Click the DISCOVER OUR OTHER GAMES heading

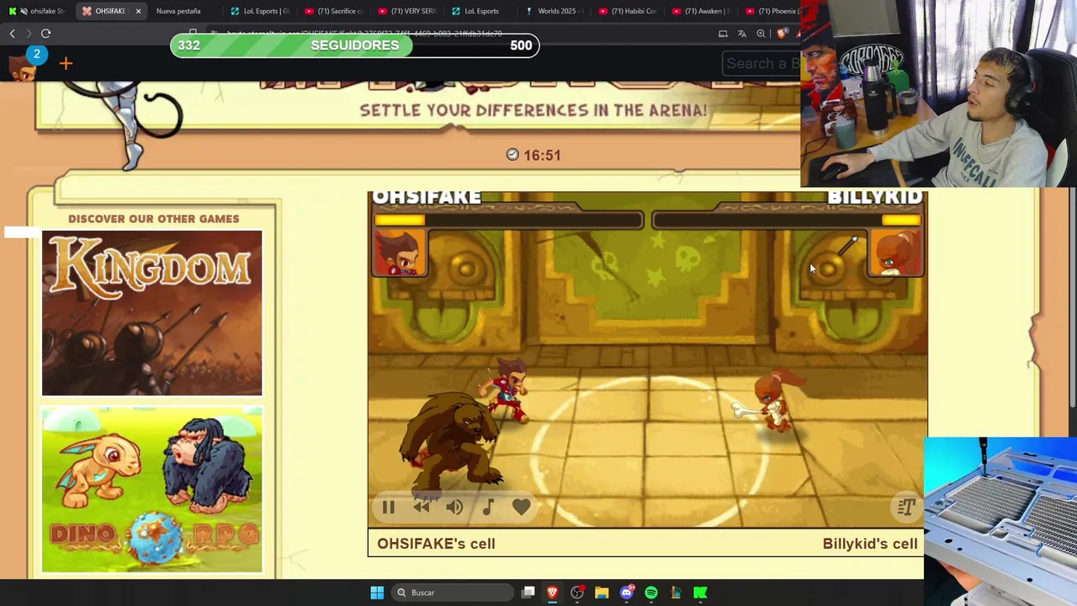pyautogui.click(x=153, y=219)
